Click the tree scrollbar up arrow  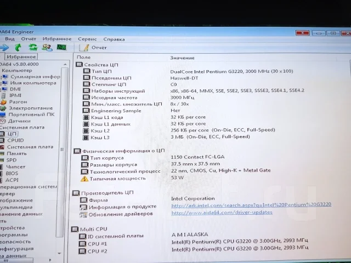(65, 65)
